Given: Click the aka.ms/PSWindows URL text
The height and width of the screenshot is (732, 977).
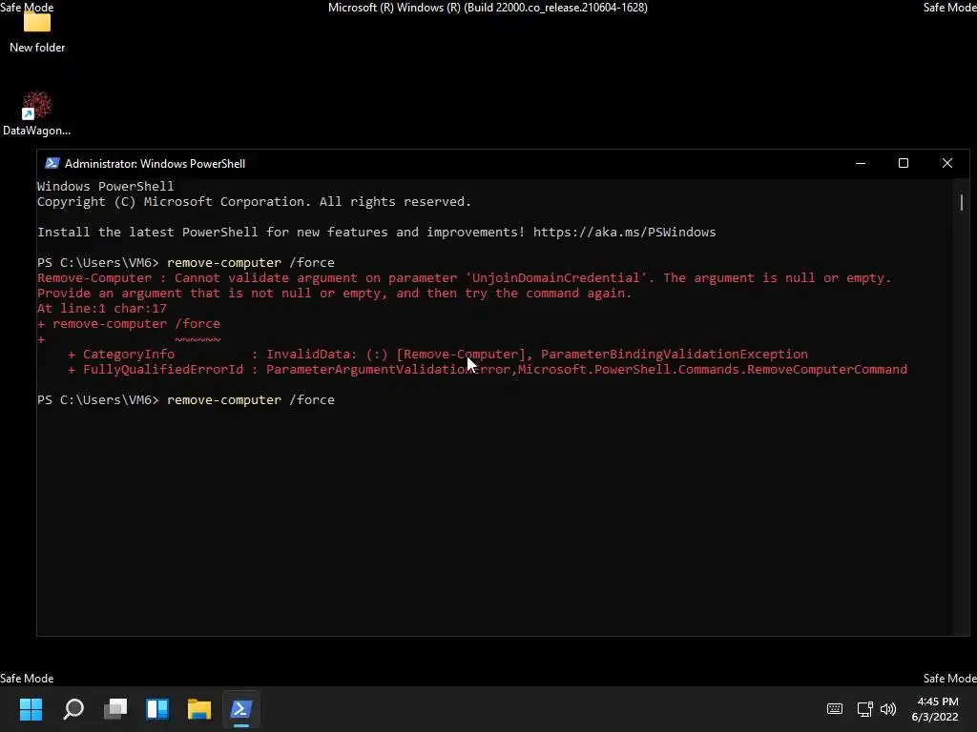Looking at the screenshot, I should 624,233.
